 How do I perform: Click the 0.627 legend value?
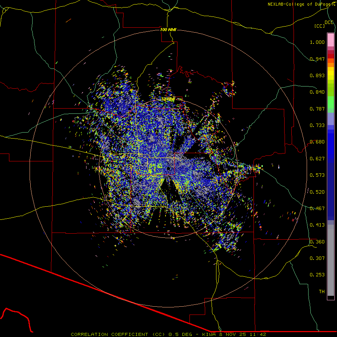(x=317, y=159)
